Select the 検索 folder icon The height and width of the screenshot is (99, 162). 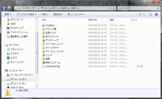[43, 59]
